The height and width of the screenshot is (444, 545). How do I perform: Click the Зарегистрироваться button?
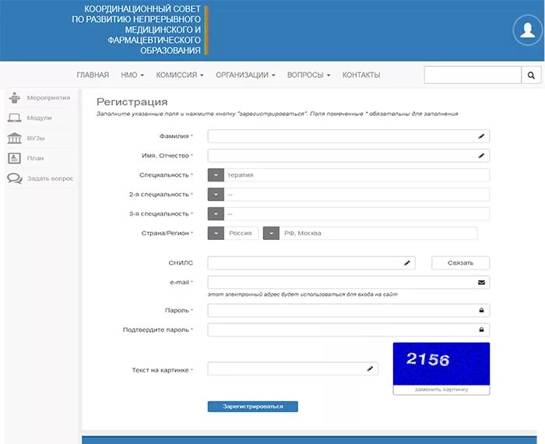pos(253,407)
